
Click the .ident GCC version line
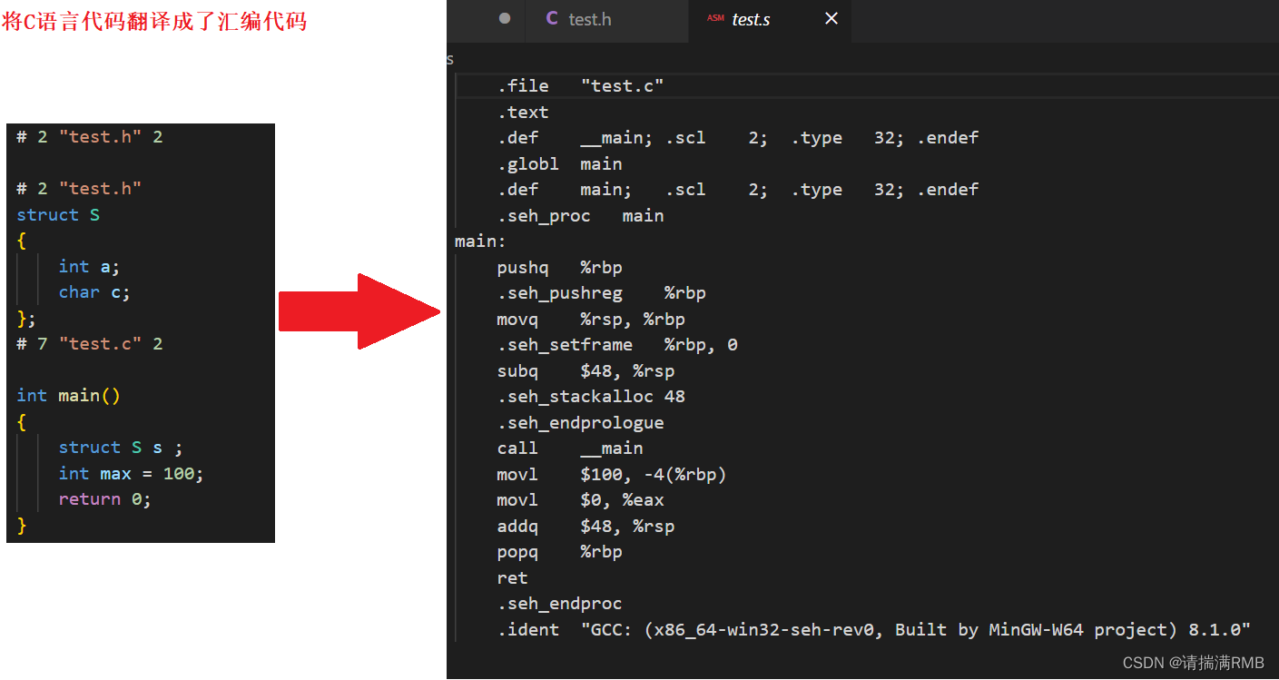point(874,630)
